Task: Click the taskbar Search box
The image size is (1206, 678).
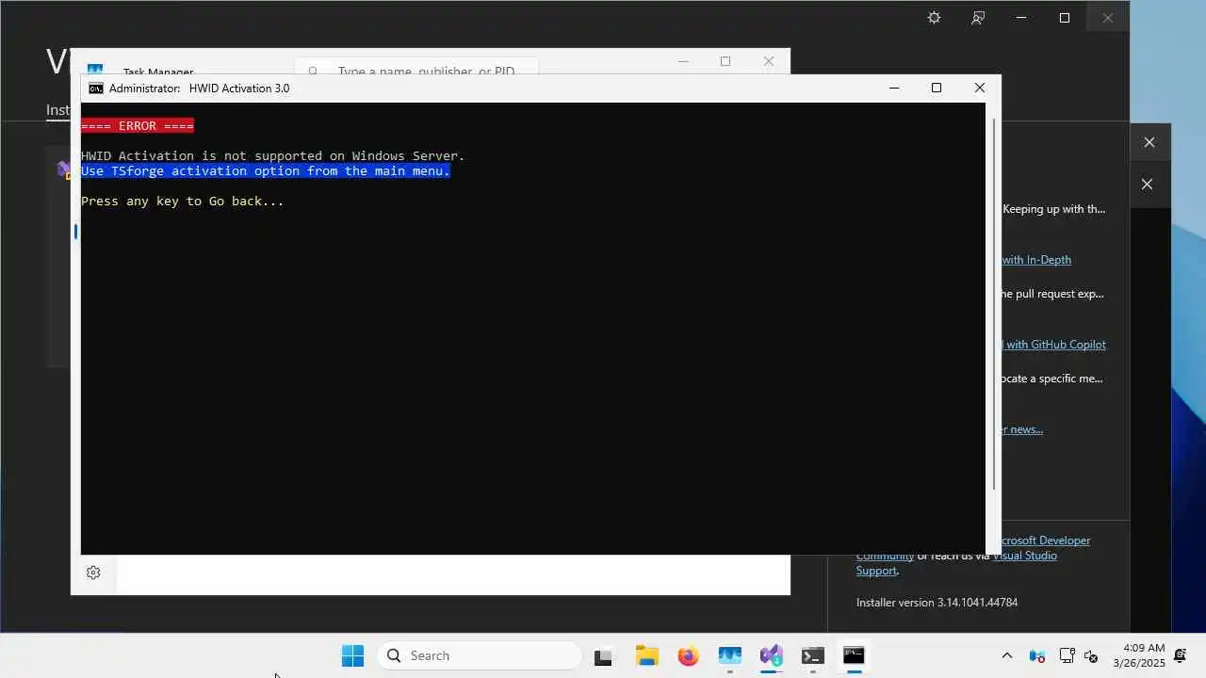Action: tap(480, 655)
